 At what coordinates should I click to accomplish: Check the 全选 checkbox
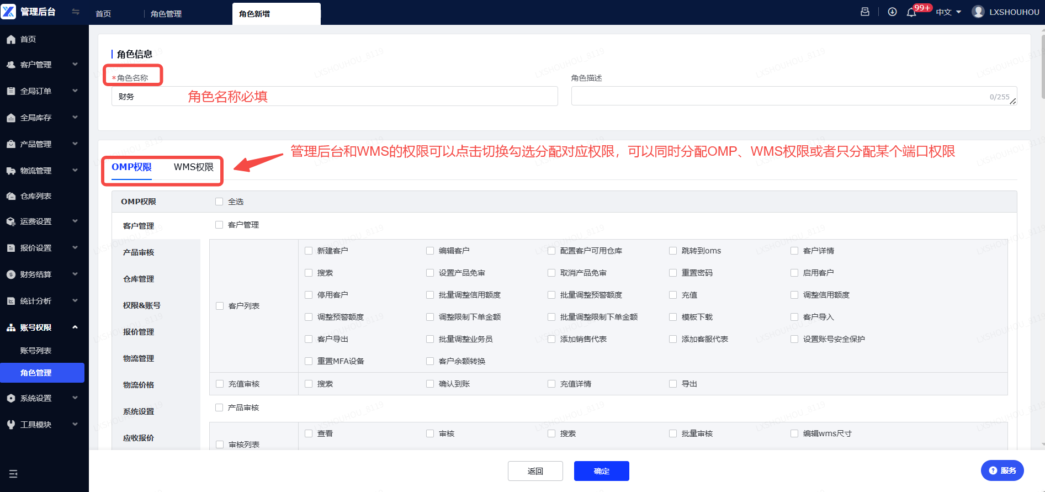click(x=219, y=202)
